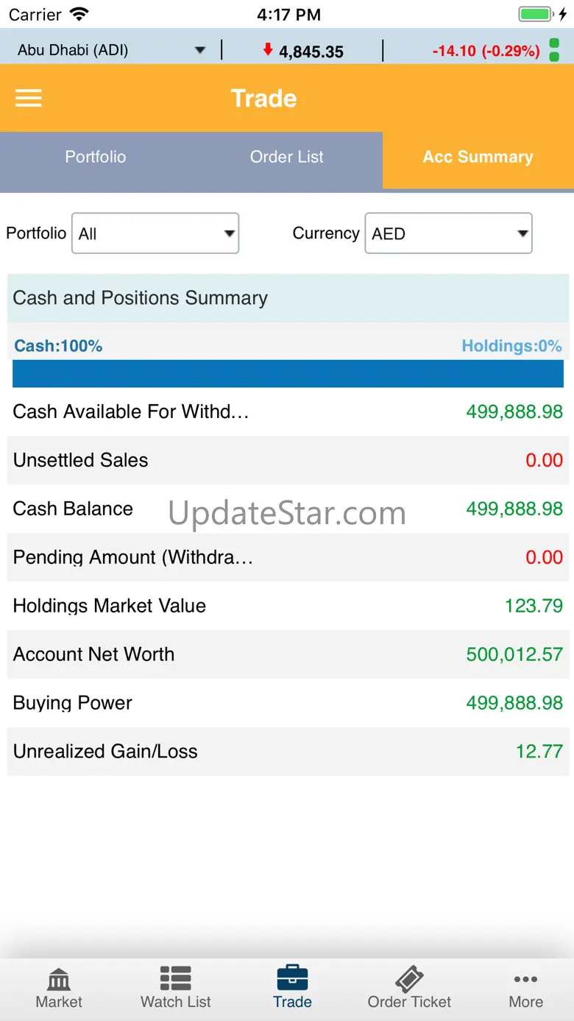Open the Watch List icon
The height and width of the screenshot is (1021, 574).
176,978
